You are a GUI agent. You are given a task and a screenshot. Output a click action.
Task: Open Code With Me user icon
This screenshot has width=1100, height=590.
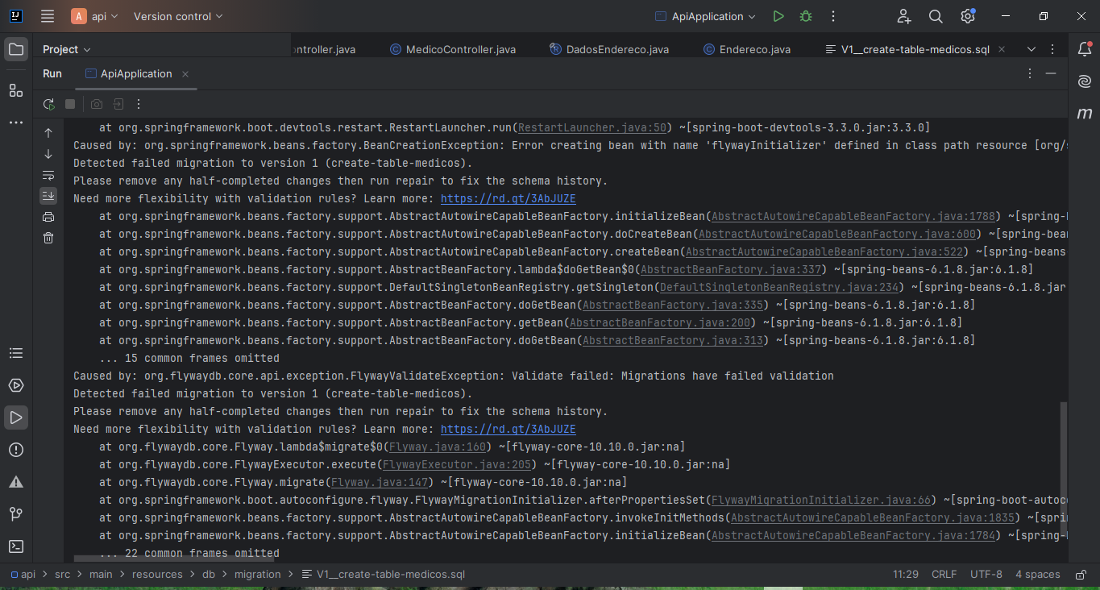point(904,16)
